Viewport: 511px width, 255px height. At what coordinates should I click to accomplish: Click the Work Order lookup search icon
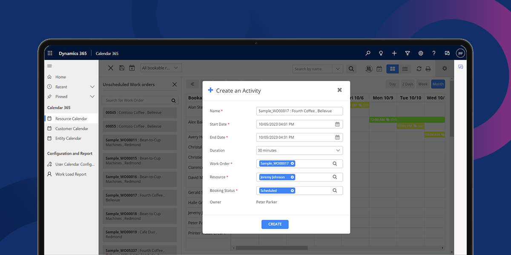pyautogui.click(x=335, y=164)
